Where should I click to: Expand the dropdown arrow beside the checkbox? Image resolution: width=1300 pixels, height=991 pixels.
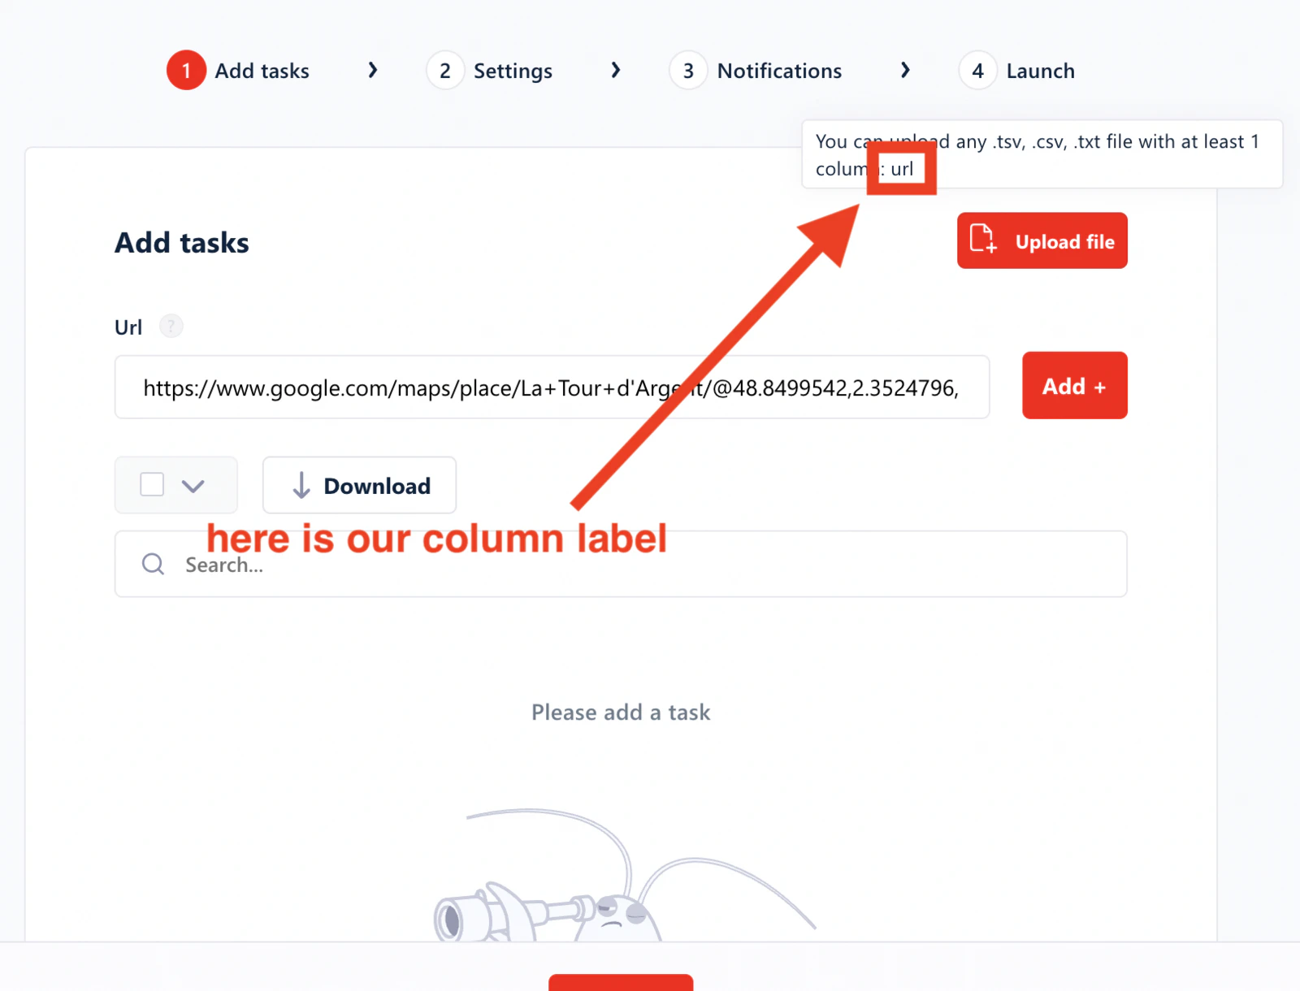pos(193,486)
